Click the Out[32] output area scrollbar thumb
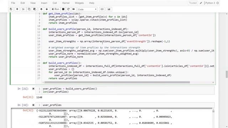Screen dimensions: 228x128 tap(213, 111)
